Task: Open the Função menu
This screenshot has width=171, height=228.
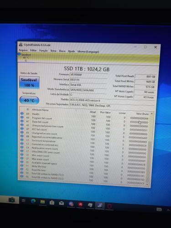Action: click(x=43, y=51)
